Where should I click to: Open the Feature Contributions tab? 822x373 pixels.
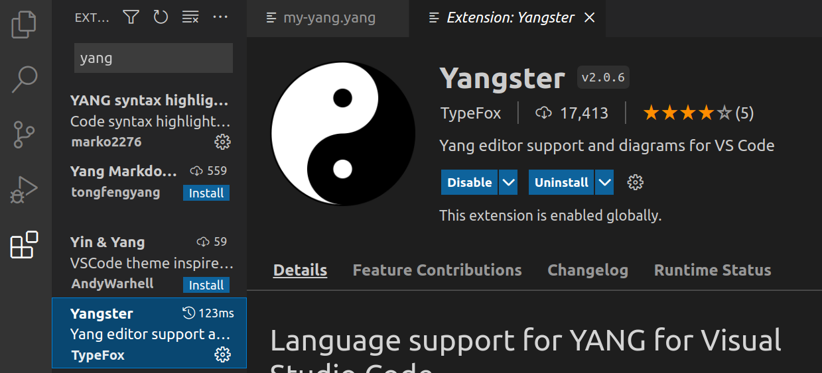click(437, 270)
